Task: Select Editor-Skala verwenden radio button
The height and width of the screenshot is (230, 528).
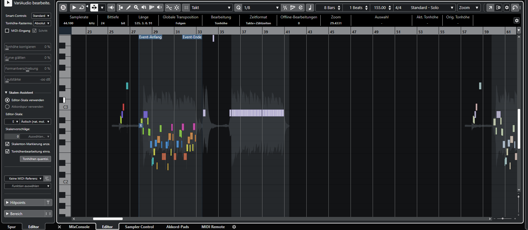Action: [x=7, y=100]
